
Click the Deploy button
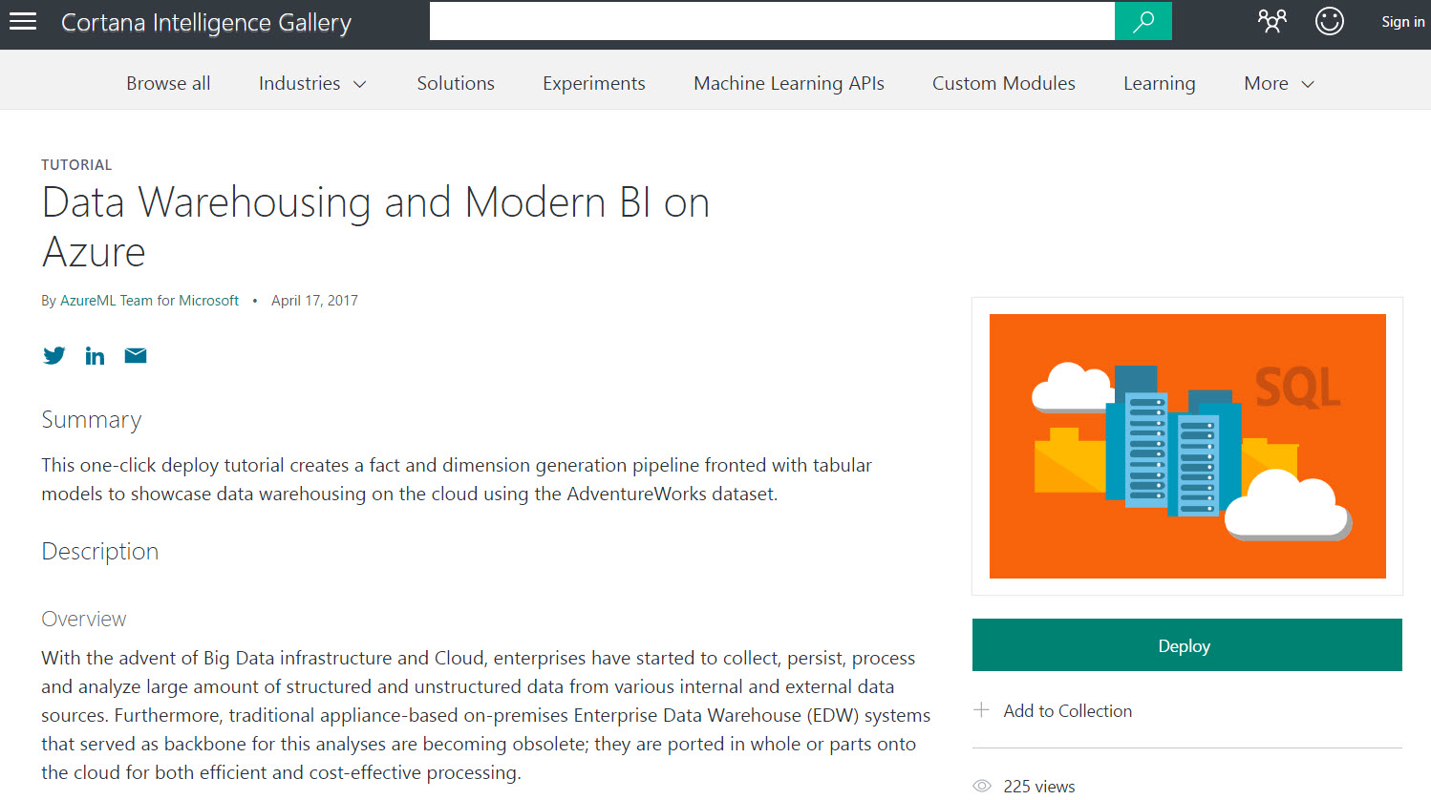click(x=1187, y=645)
